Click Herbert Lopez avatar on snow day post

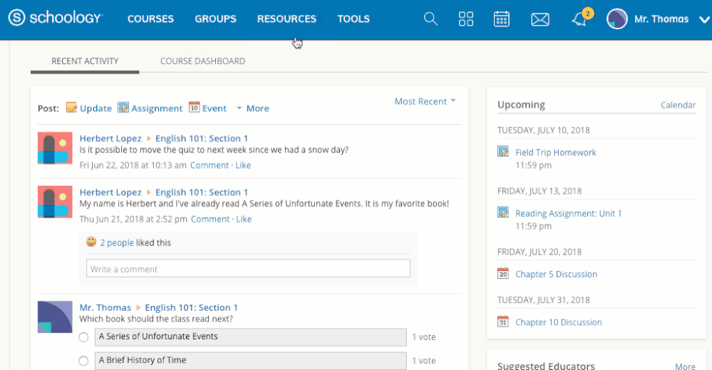pos(55,148)
